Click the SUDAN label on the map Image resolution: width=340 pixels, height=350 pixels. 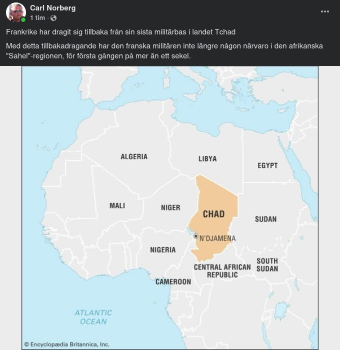265,219
